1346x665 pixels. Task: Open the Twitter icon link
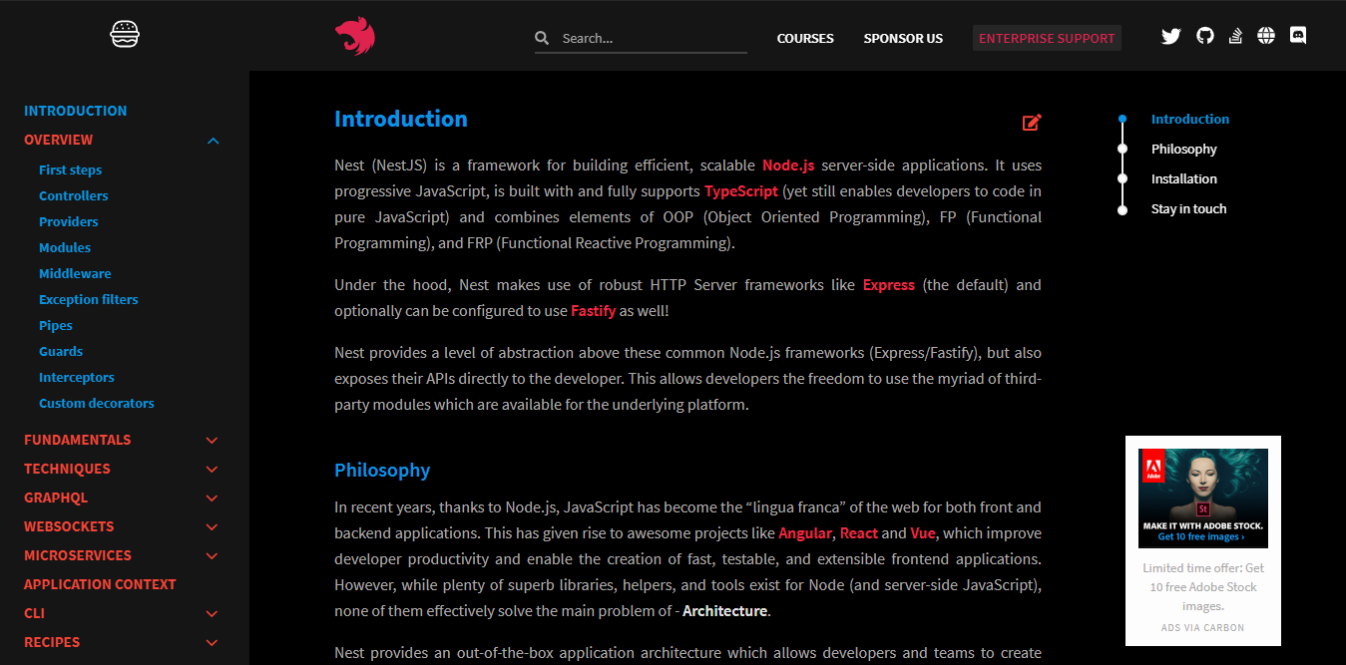click(x=1171, y=36)
